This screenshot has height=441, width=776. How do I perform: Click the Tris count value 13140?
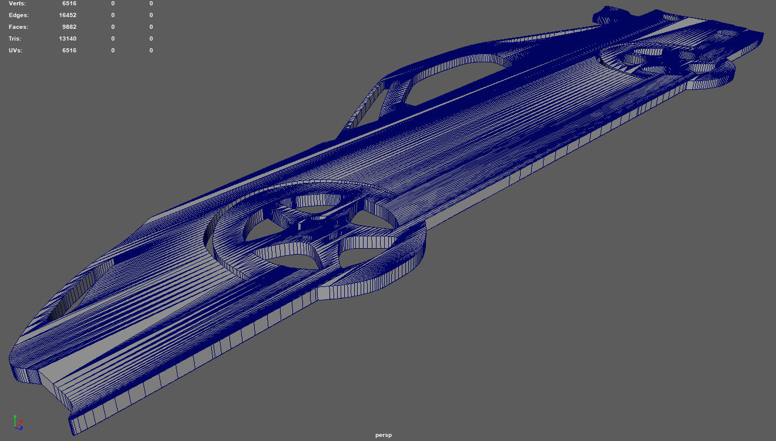(x=68, y=39)
